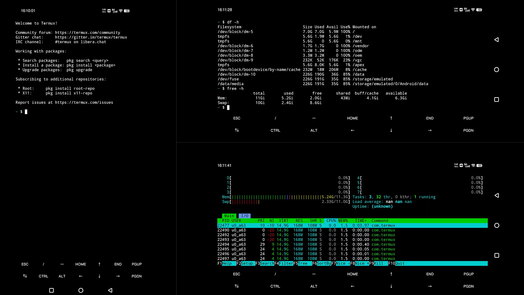Select htop process row PID 22494

(352, 244)
